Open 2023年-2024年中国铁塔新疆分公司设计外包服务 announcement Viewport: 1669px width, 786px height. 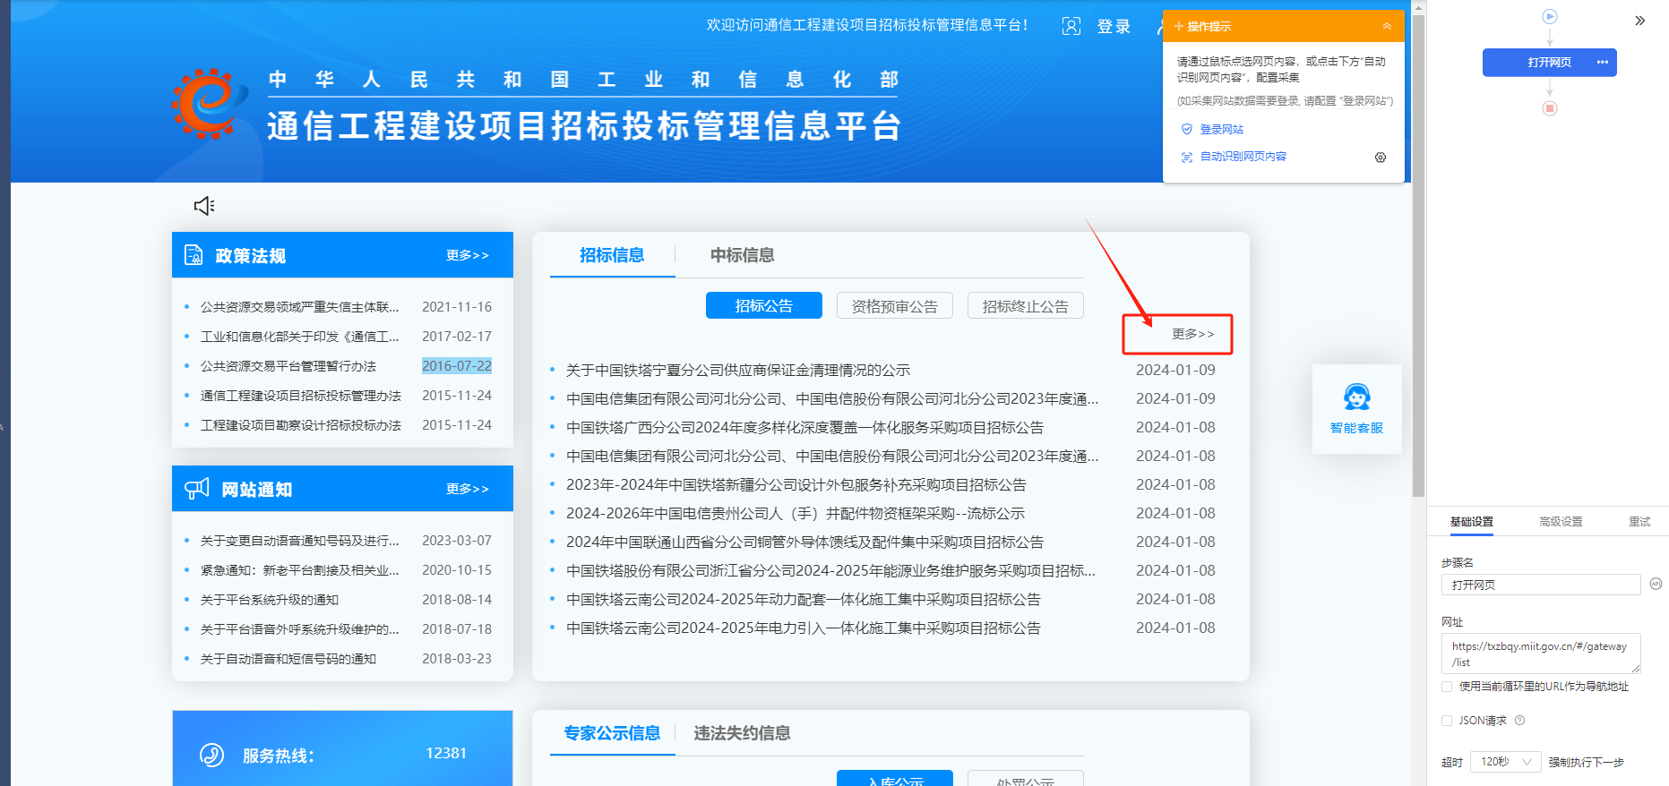coord(796,484)
